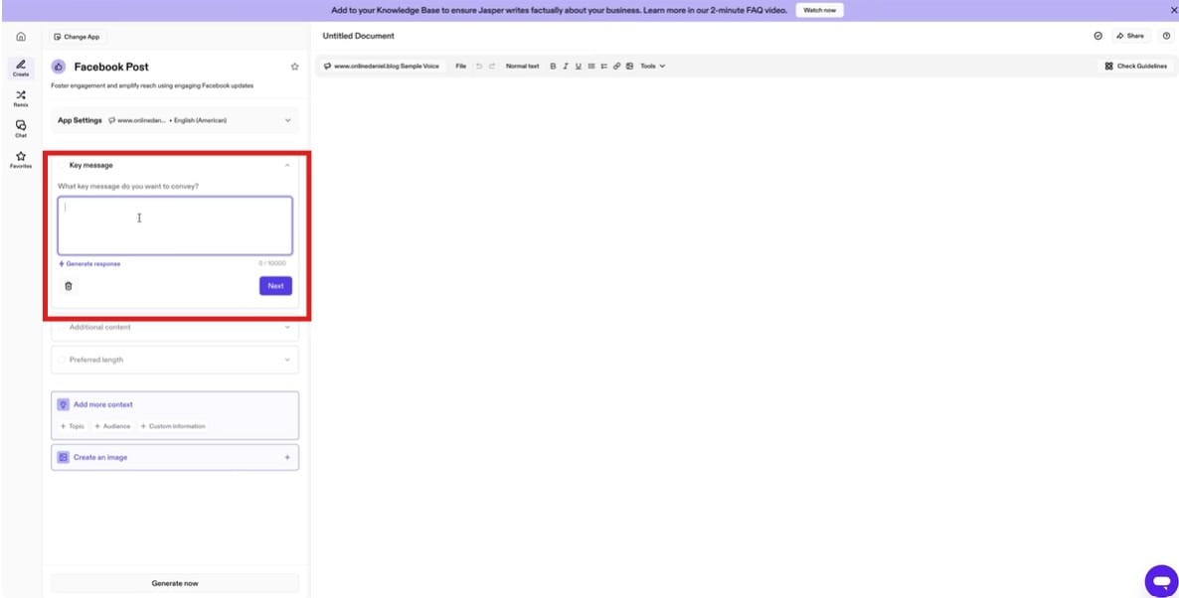Focus the key message text box
Viewport: 1179px width, 598px height.
(174, 226)
